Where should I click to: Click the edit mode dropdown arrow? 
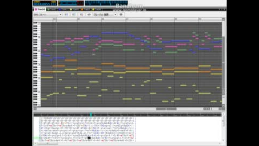pos(115,15)
